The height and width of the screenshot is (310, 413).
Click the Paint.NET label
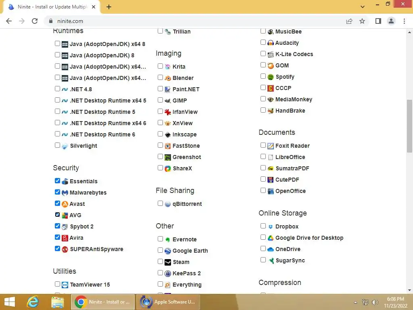pyautogui.click(x=186, y=89)
